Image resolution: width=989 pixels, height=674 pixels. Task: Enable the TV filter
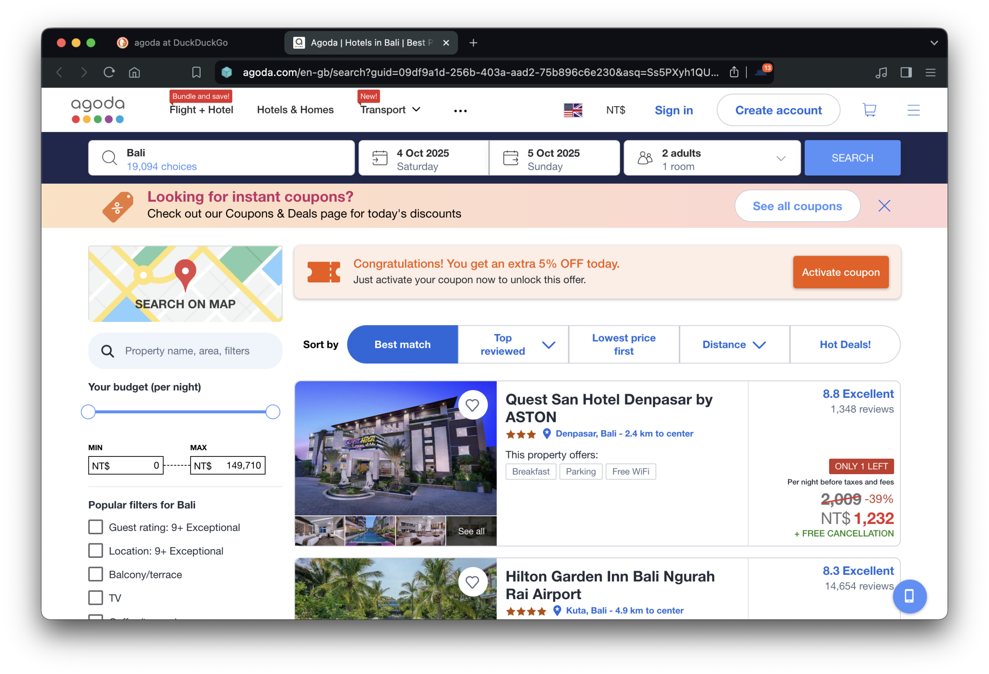click(96, 598)
